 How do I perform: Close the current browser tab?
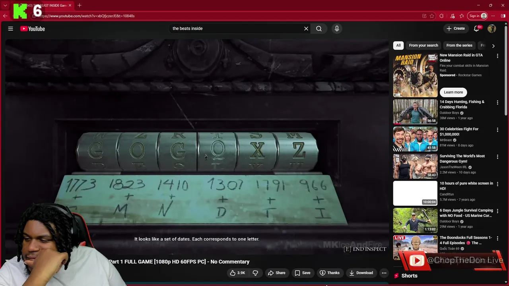70,6
